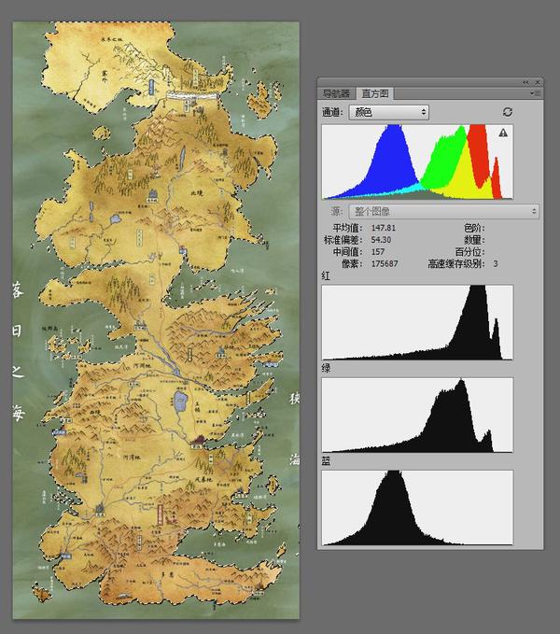Click the 红 channel histogram
Viewport: 560px width, 634px height.
click(x=417, y=322)
